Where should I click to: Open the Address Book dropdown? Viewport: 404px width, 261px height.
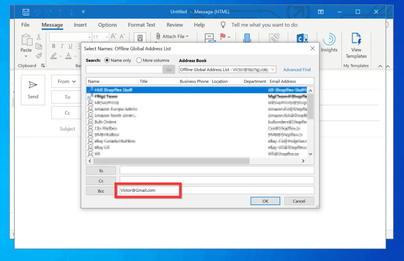(x=273, y=69)
